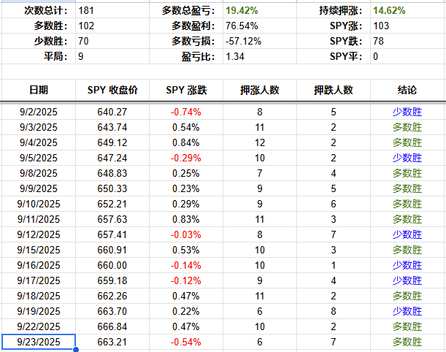Image resolution: width=446 pixels, height=352 pixels.
Task: Select the 押跌人数 column header
Action: click(x=334, y=90)
